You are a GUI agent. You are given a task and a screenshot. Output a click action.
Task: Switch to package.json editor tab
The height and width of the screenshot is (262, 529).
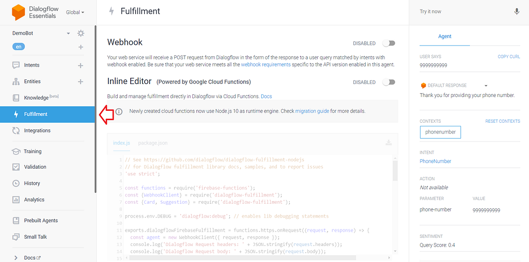point(153,143)
